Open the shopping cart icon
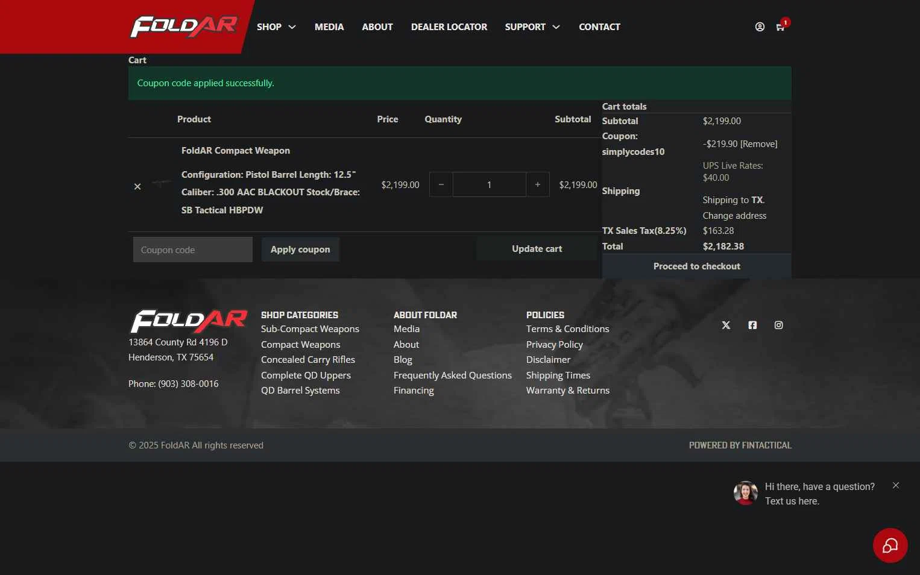 [x=780, y=27]
